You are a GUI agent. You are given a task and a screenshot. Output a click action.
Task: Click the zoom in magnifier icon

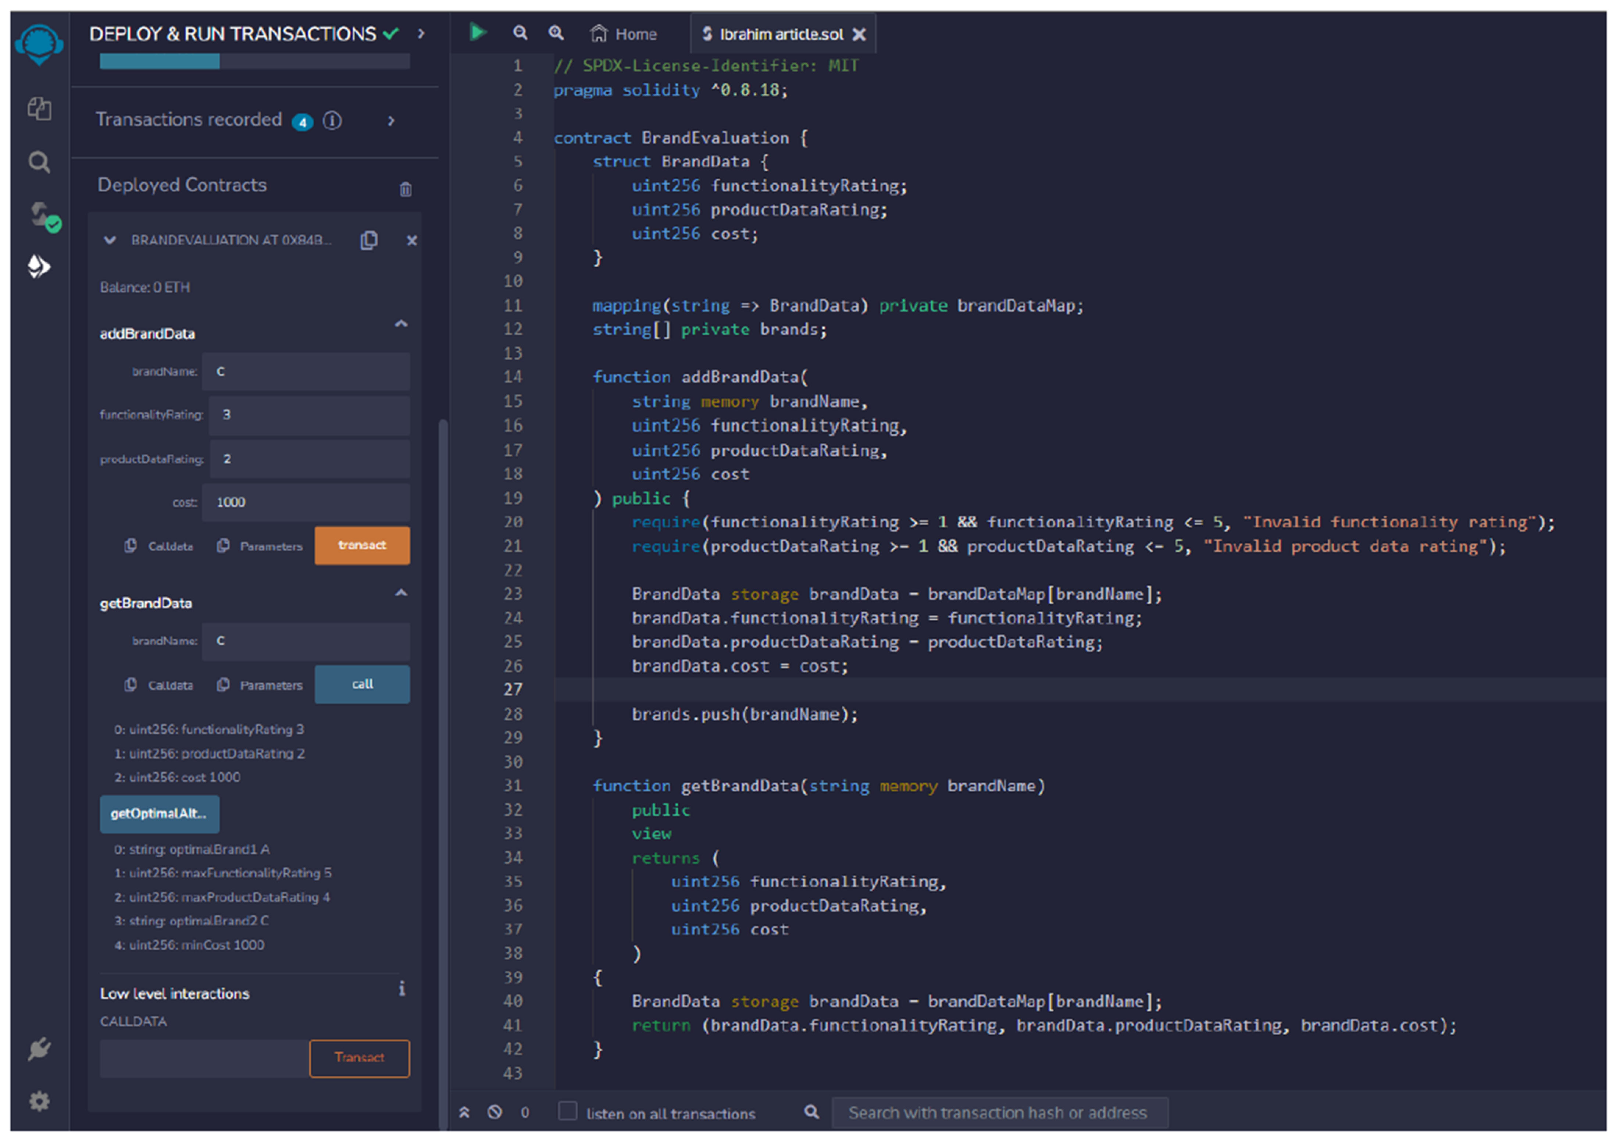click(x=556, y=32)
